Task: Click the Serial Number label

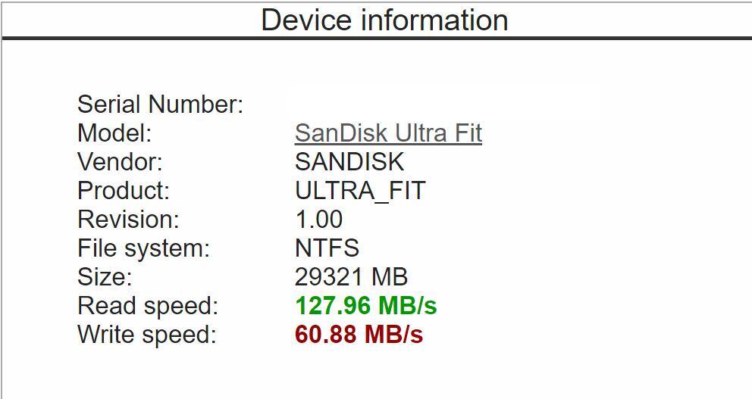Action: pos(160,104)
